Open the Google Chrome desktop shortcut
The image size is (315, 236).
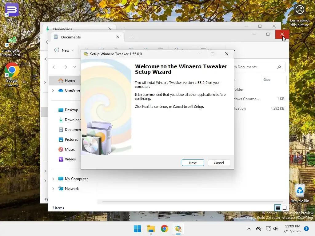(x=12, y=75)
